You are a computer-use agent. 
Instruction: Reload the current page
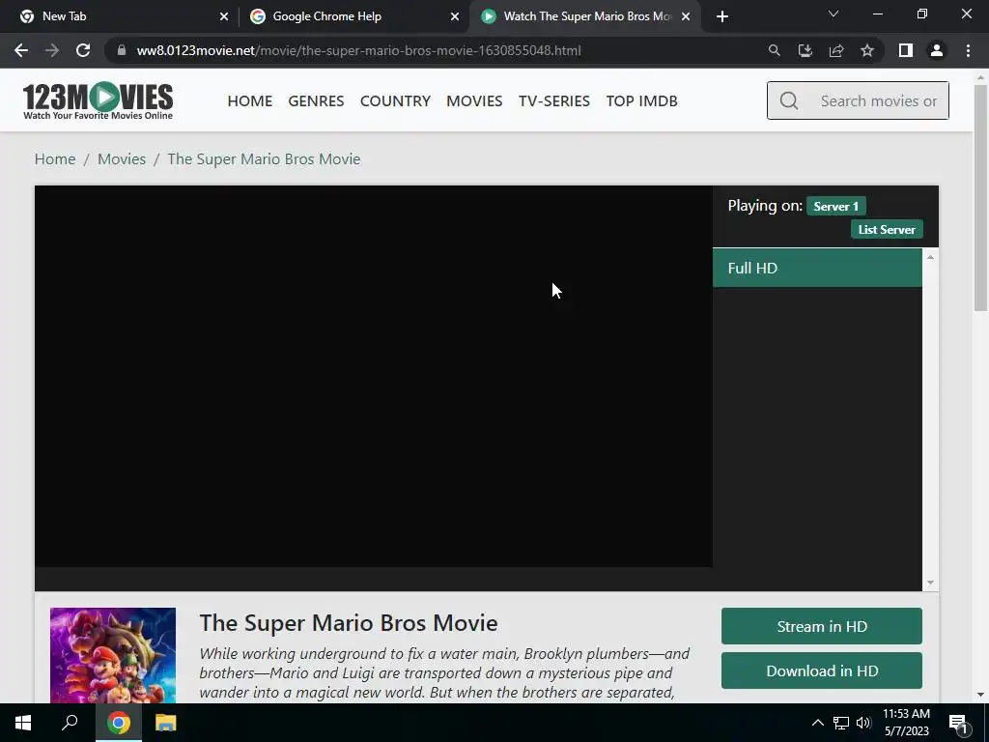point(83,50)
